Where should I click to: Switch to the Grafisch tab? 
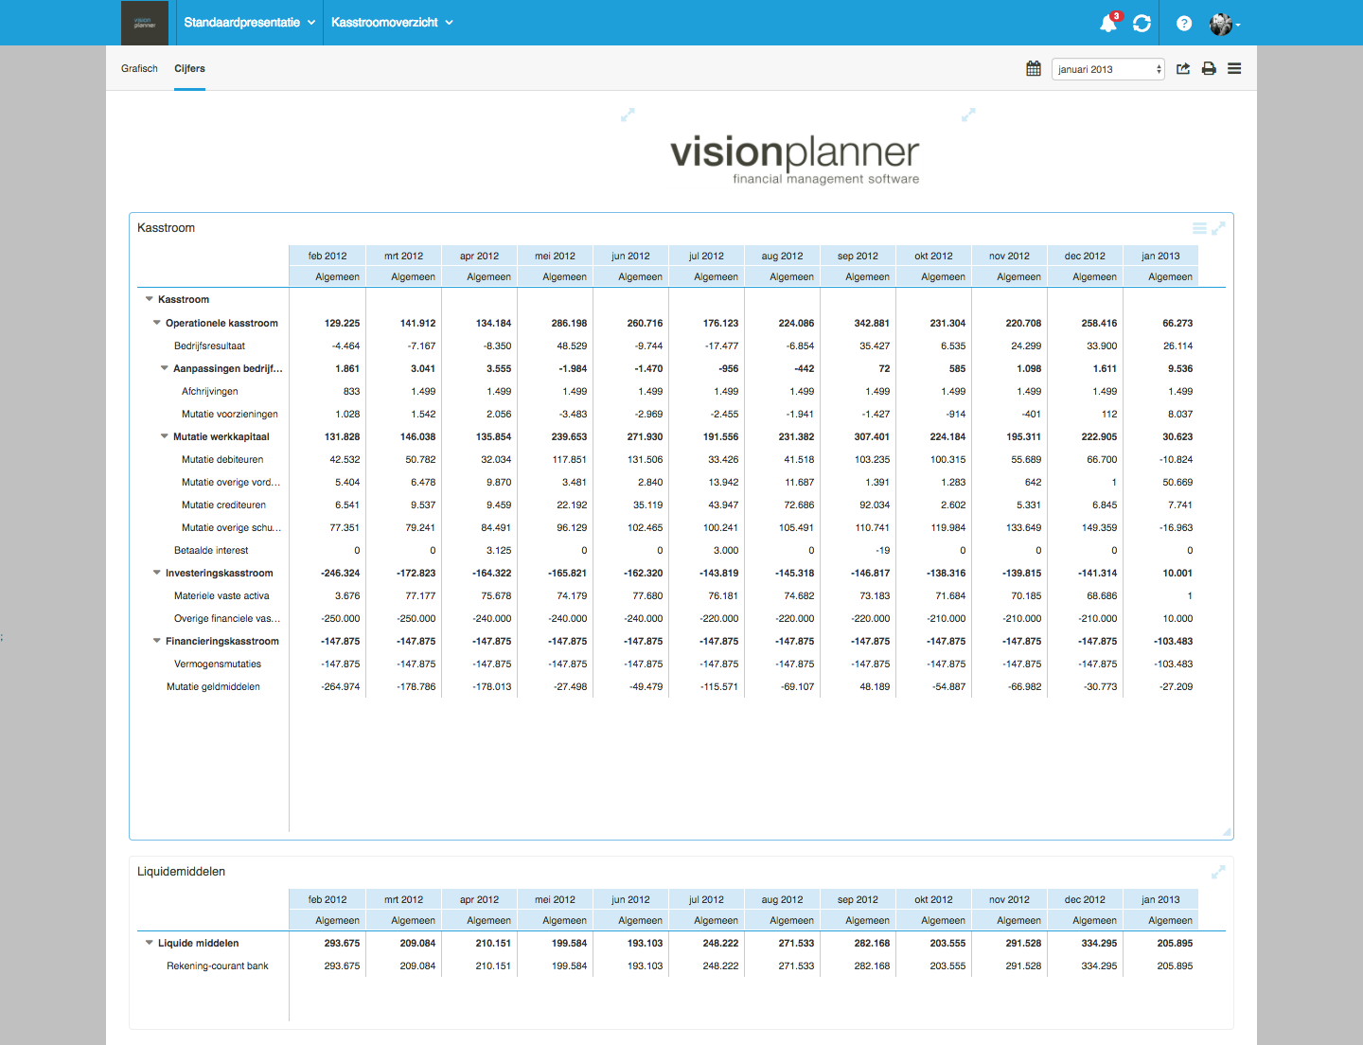(x=139, y=68)
